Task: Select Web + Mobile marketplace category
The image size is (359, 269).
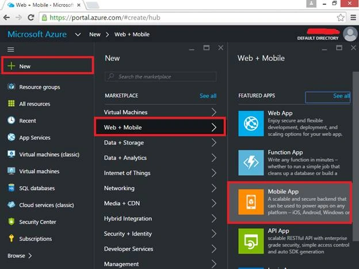Action: (x=160, y=127)
